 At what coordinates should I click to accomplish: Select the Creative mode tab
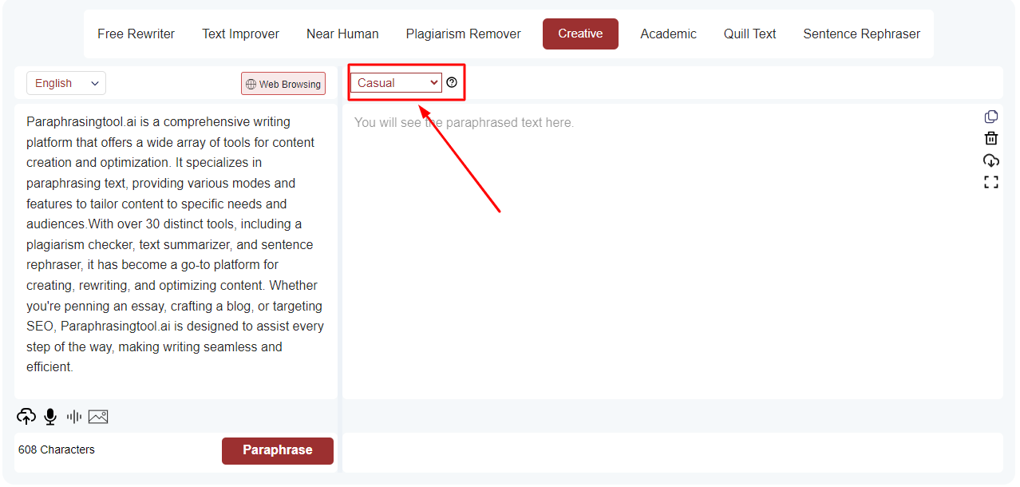[580, 34]
